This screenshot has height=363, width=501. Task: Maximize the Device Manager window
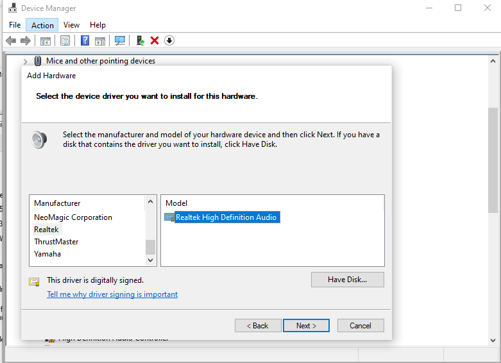coord(458,8)
